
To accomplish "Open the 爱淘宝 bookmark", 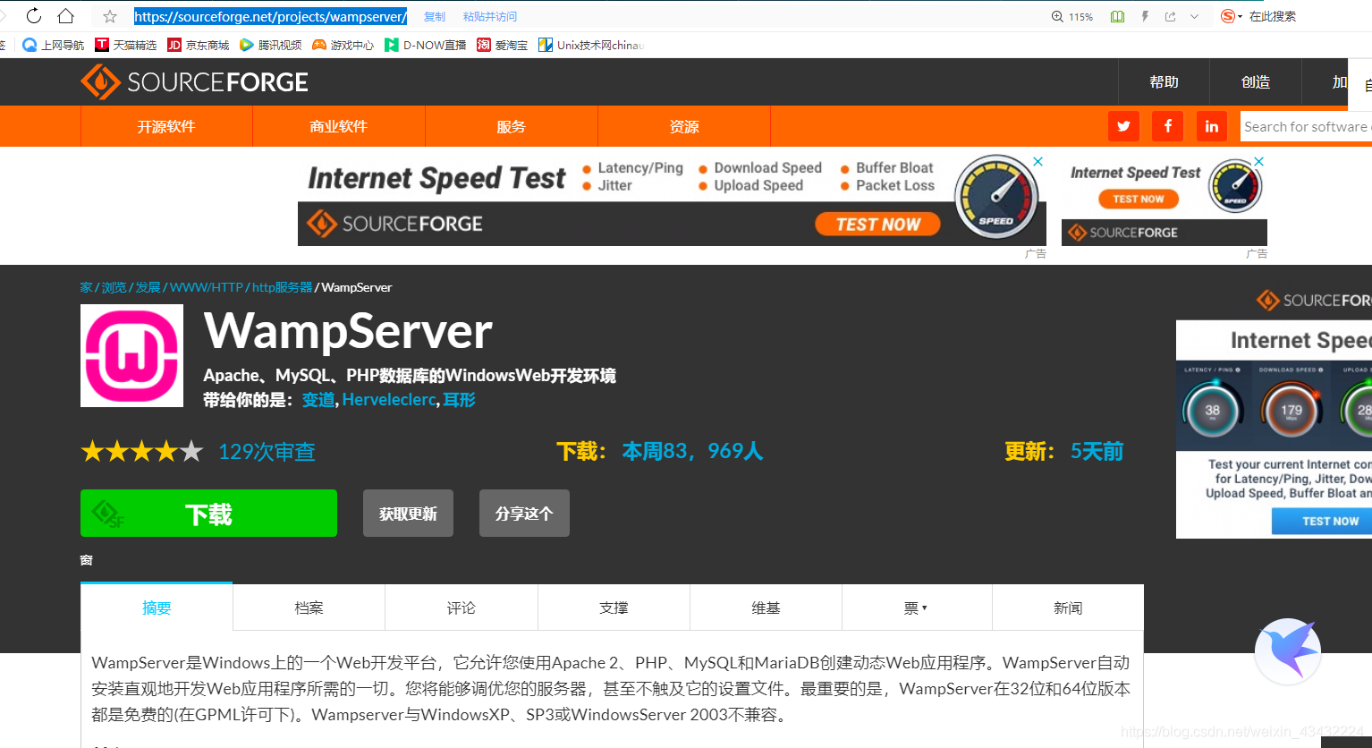I will (503, 45).
